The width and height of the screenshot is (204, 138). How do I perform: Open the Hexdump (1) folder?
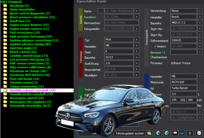click(x=19, y=6)
